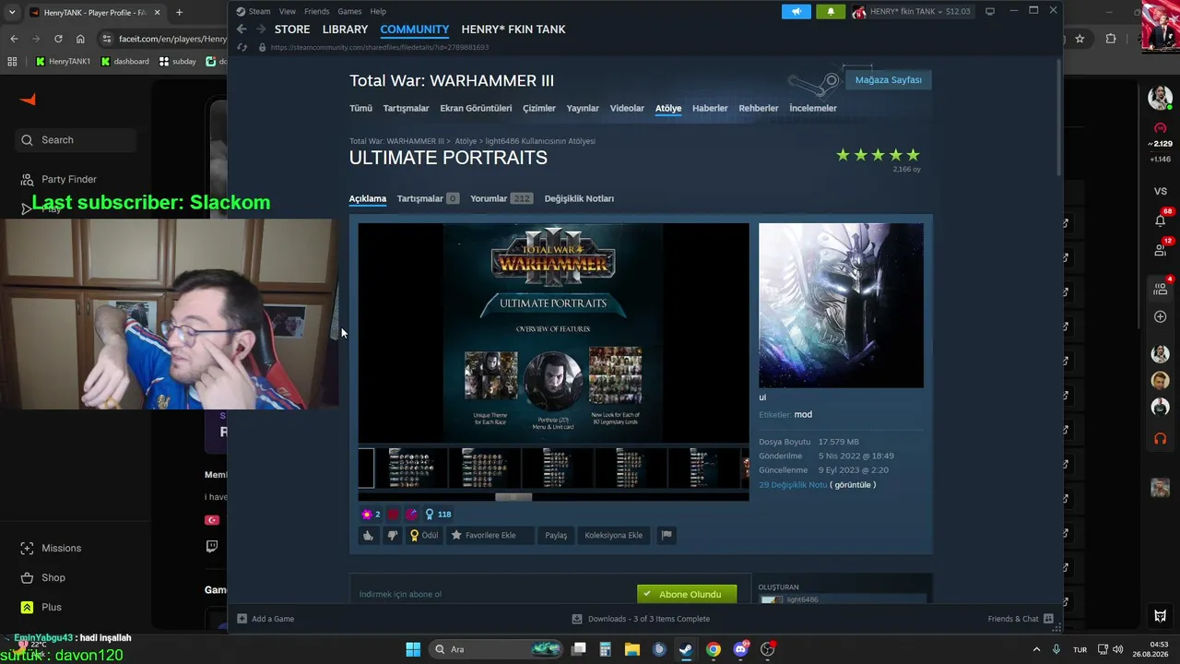Open the Games menu in Steam
Image resolution: width=1180 pixels, height=664 pixels.
click(349, 11)
